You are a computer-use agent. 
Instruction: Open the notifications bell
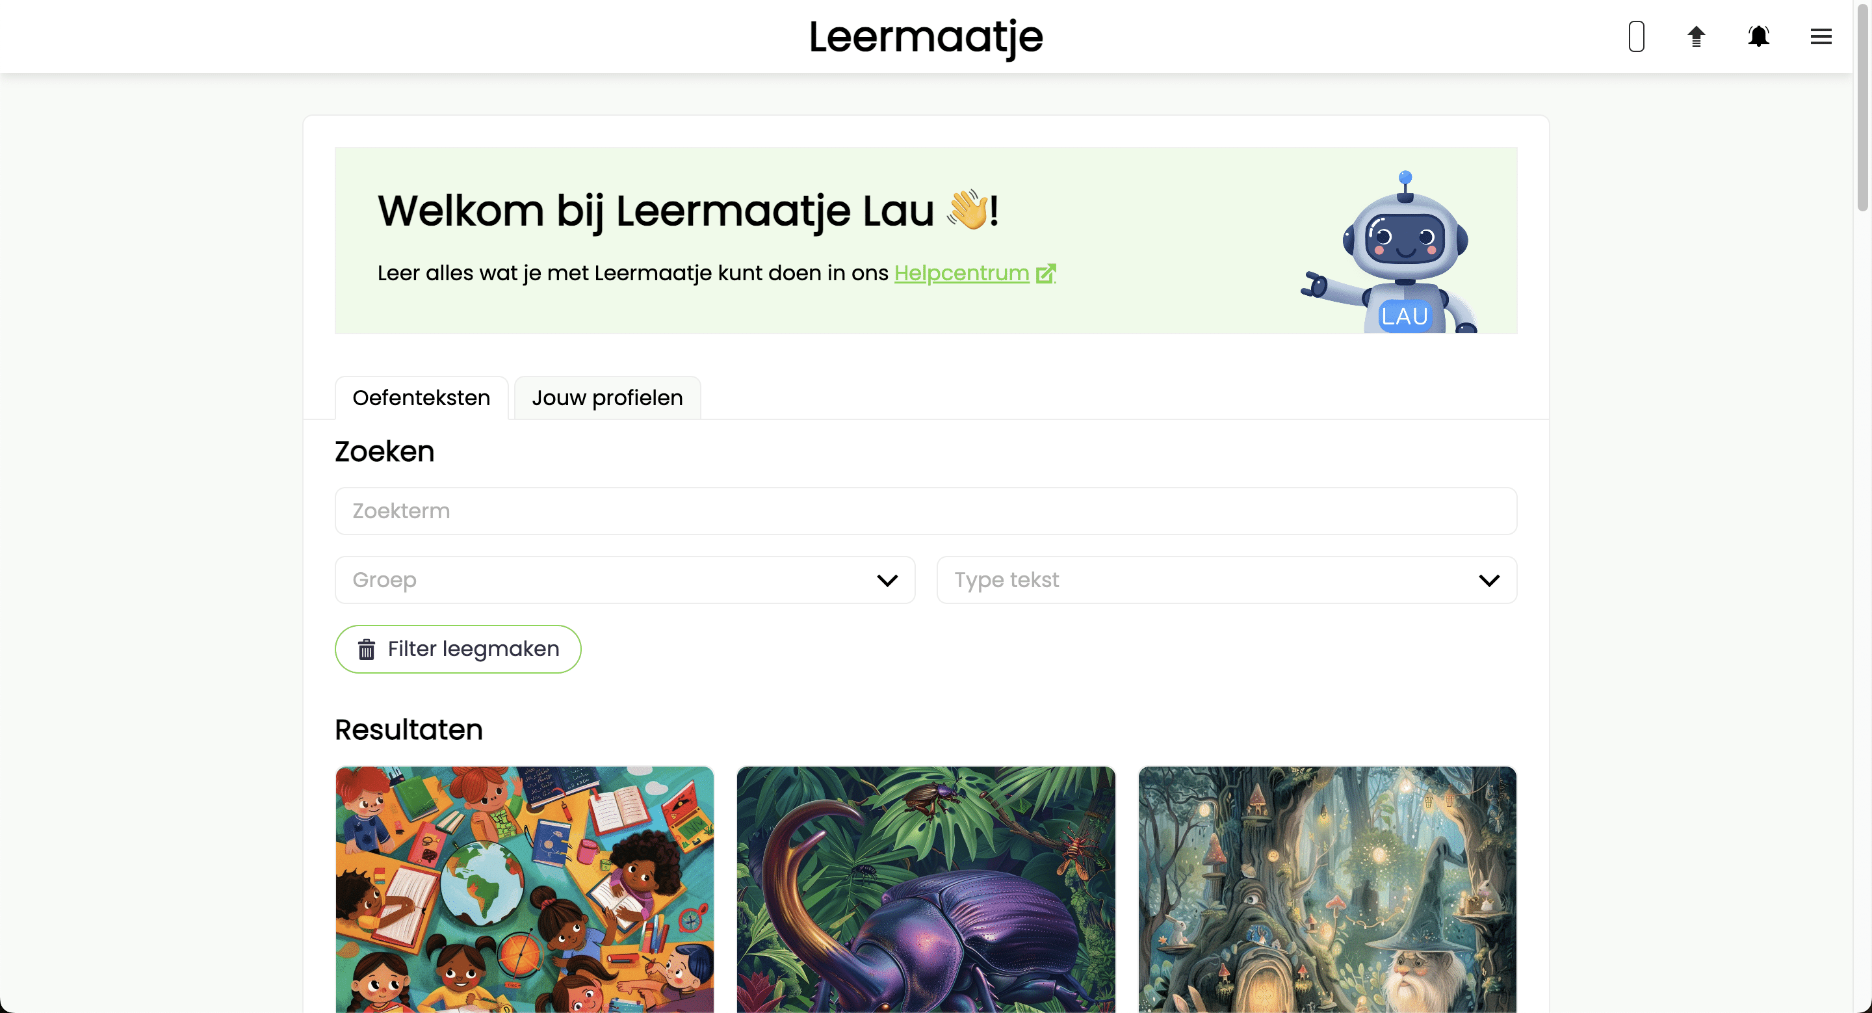coord(1758,36)
